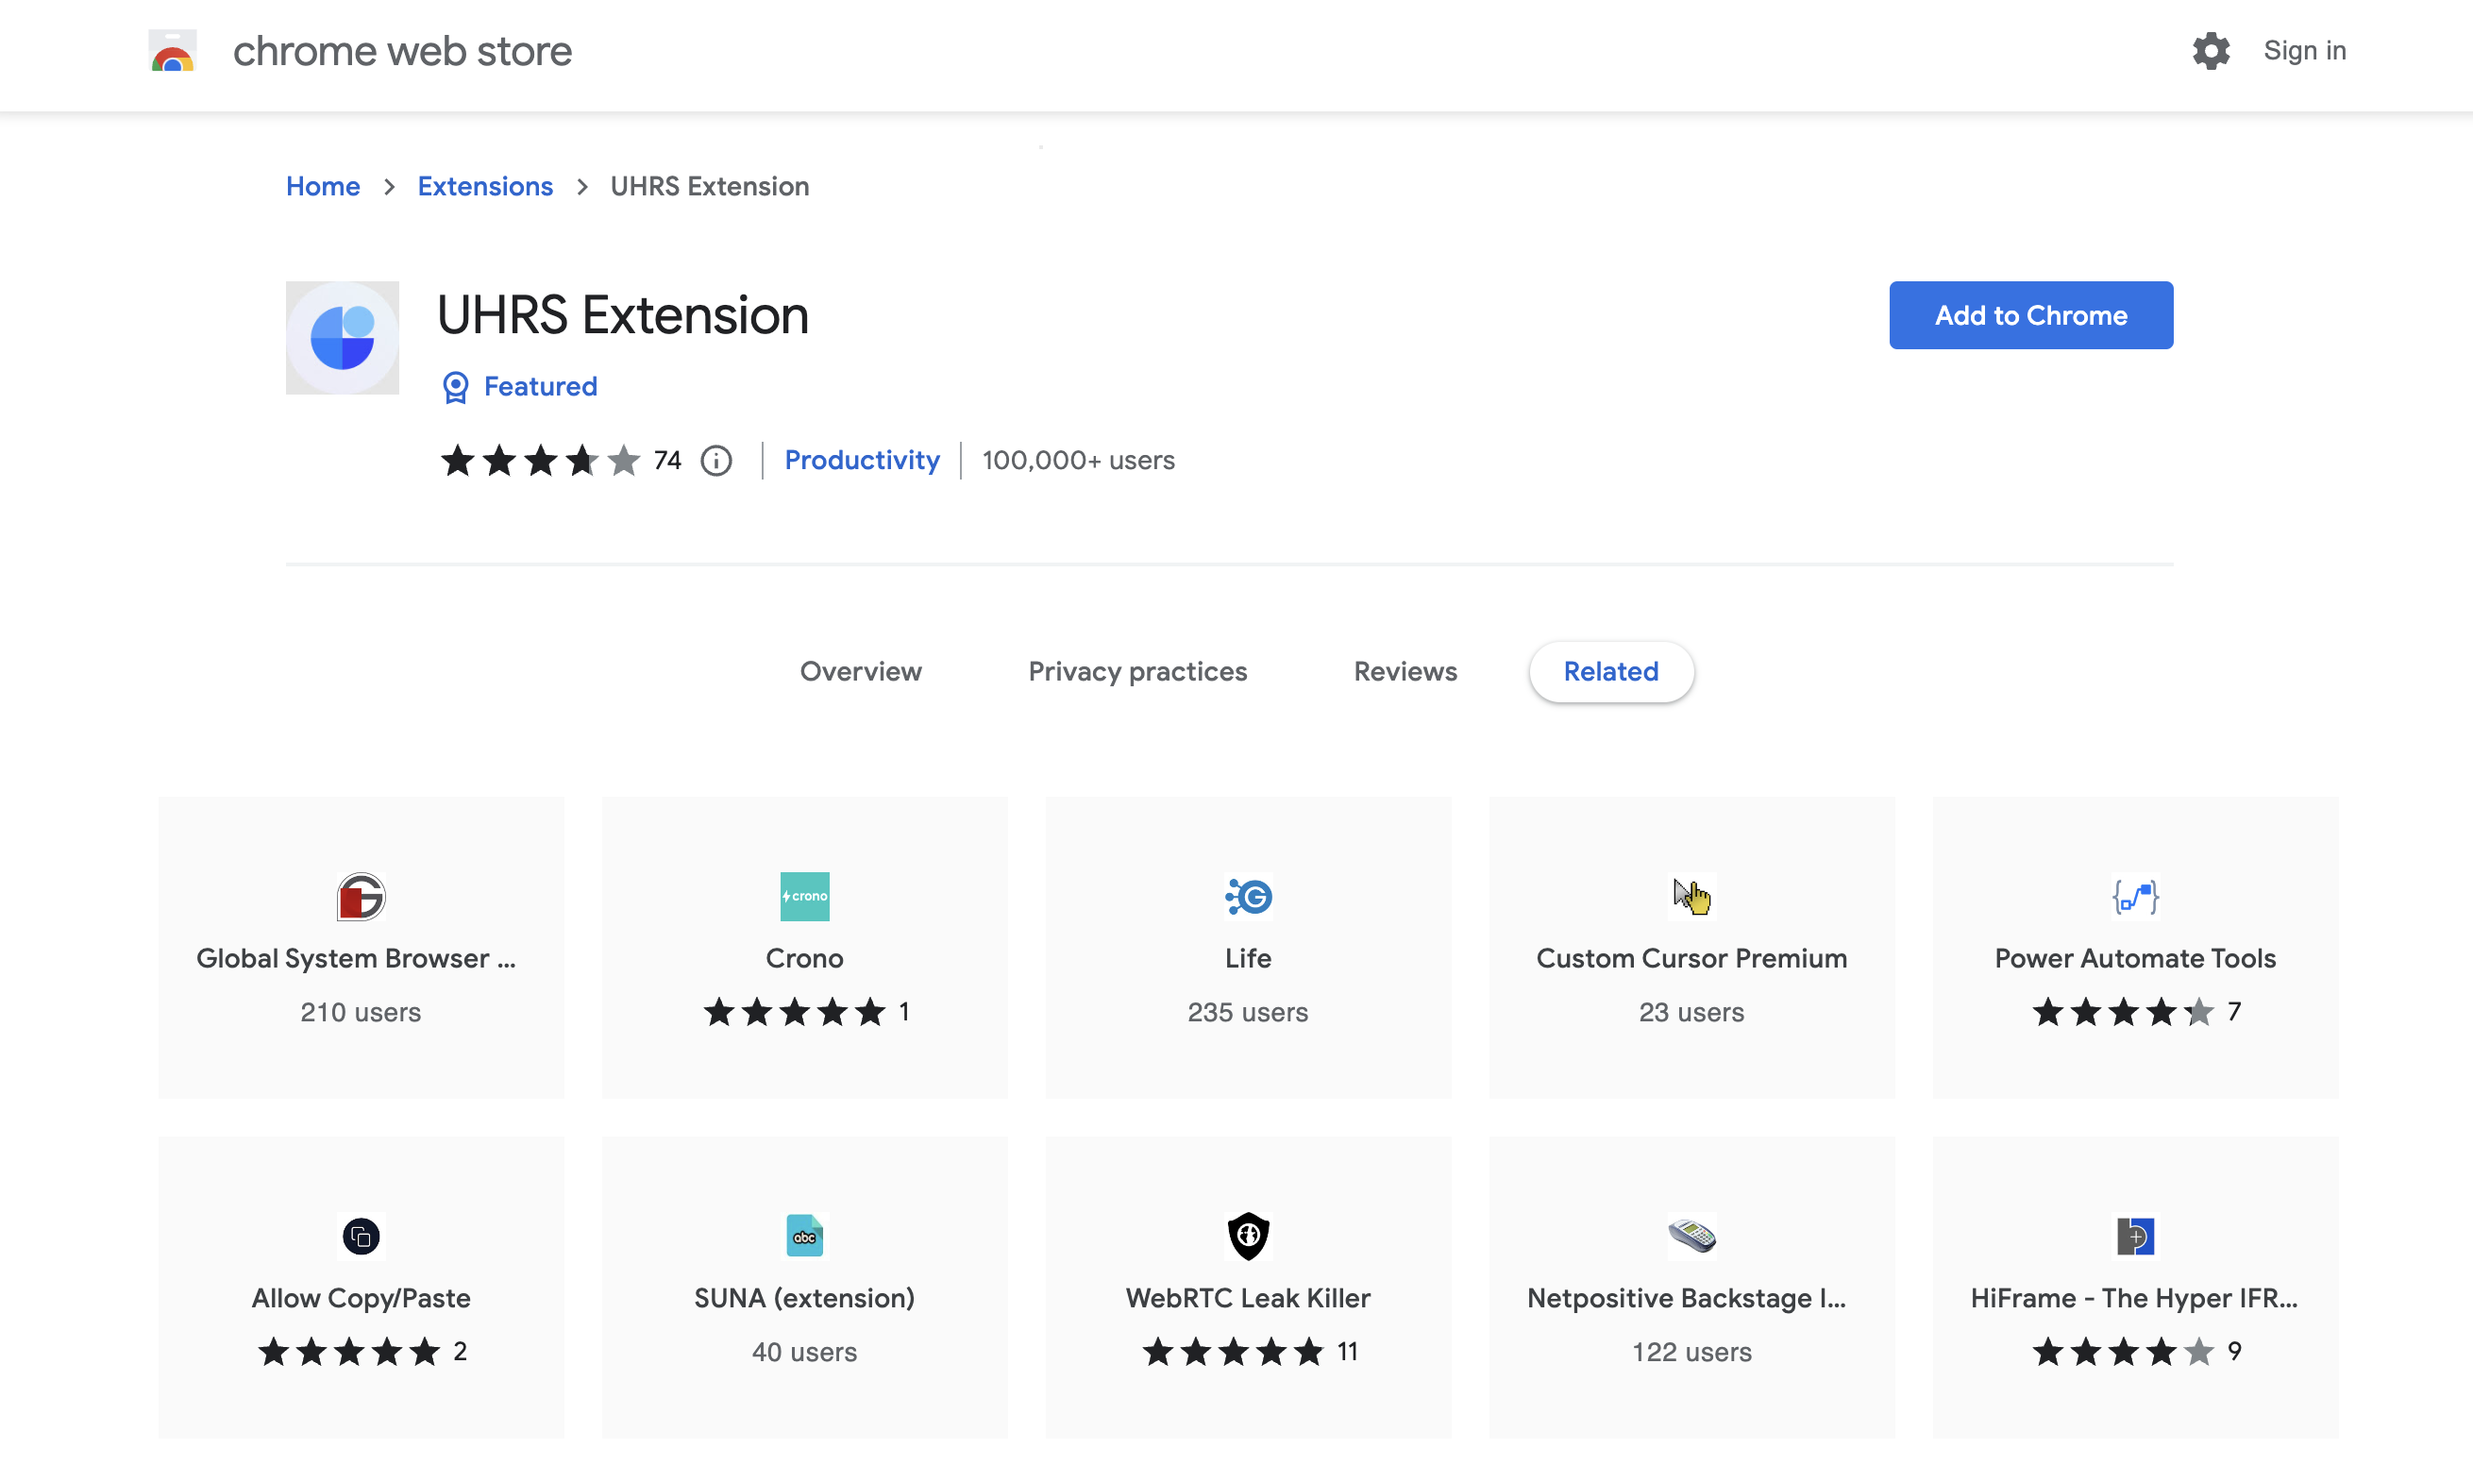Go to Home in breadcrumb
Screen dimensions: 2473x1465
pyautogui.click(x=323, y=187)
